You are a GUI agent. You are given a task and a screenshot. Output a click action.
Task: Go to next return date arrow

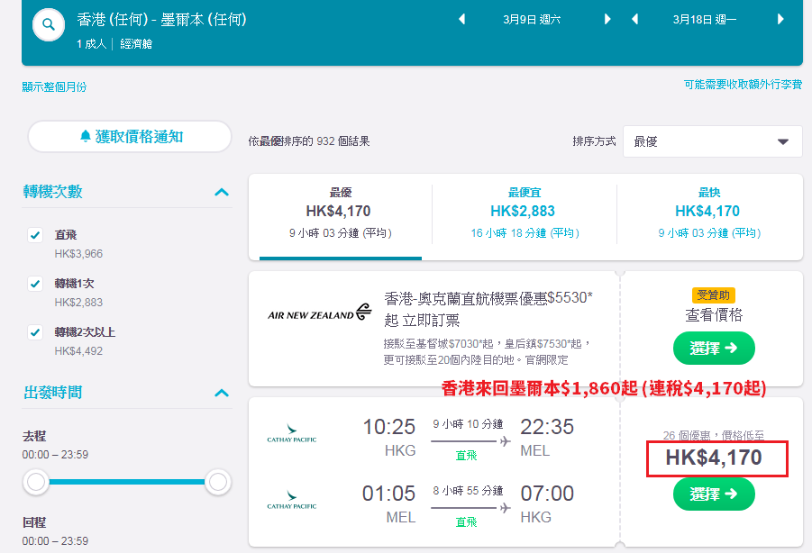[780, 19]
